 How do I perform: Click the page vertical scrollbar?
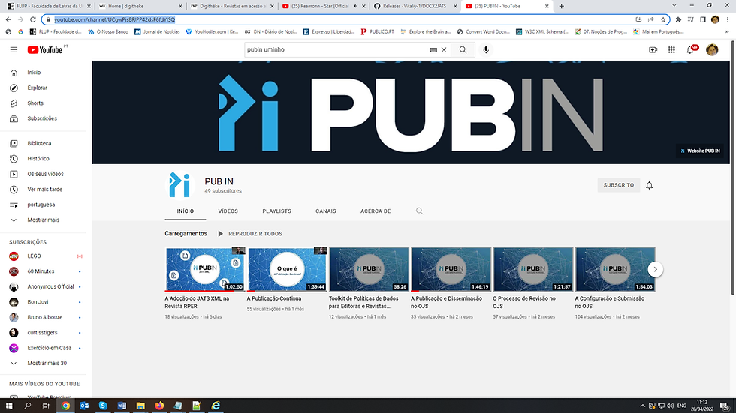coord(732,168)
